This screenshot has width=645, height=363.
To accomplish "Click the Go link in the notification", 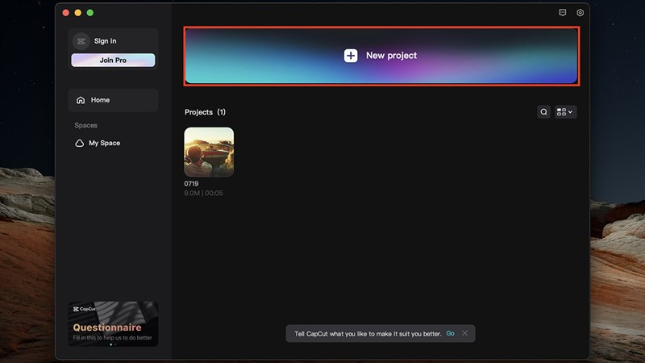I will (451, 333).
